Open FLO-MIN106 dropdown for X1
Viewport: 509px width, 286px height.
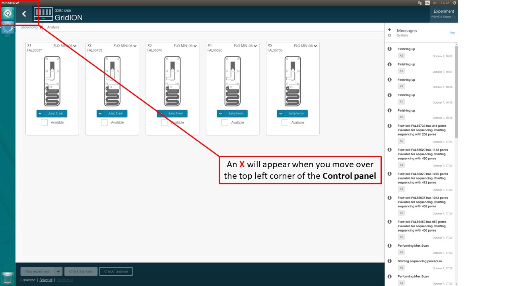[65, 46]
